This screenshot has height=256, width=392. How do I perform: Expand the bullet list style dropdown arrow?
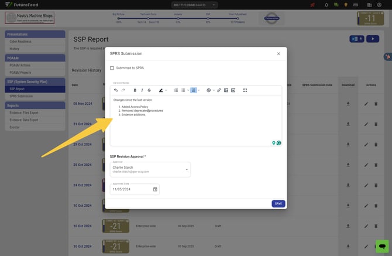coord(188,90)
